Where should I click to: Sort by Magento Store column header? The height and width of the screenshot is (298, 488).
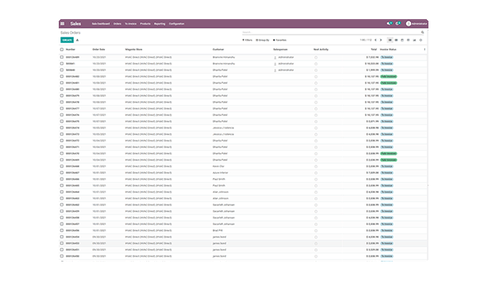click(x=134, y=50)
